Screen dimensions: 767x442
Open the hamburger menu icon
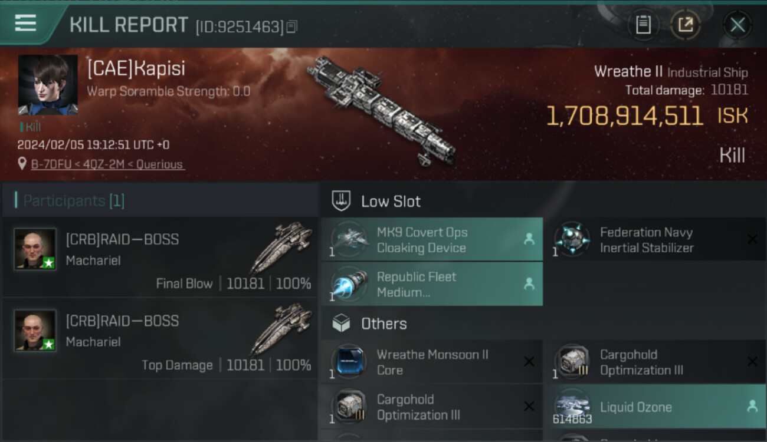[x=25, y=24]
